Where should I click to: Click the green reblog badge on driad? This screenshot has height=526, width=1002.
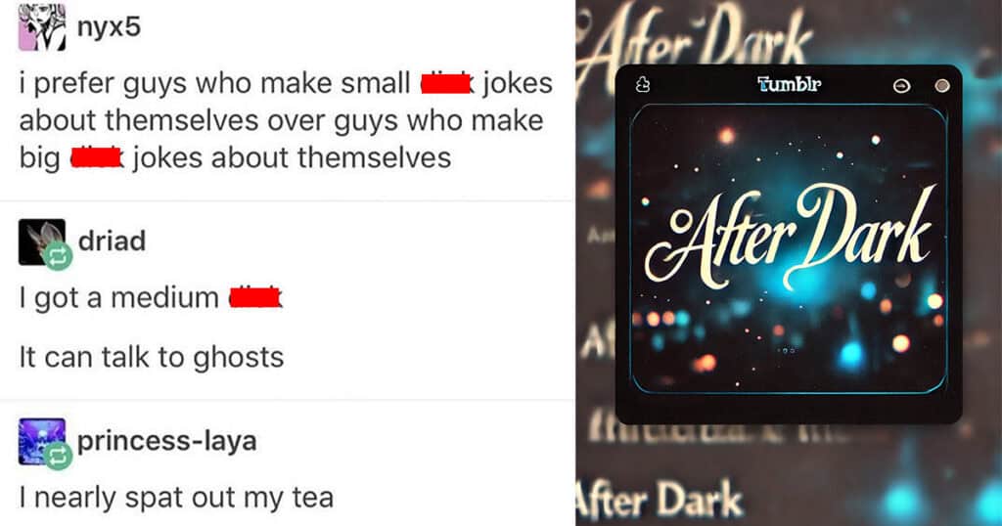click(58, 256)
